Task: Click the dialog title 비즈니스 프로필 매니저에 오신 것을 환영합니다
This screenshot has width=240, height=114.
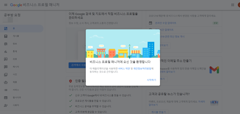Action: click(120, 62)
